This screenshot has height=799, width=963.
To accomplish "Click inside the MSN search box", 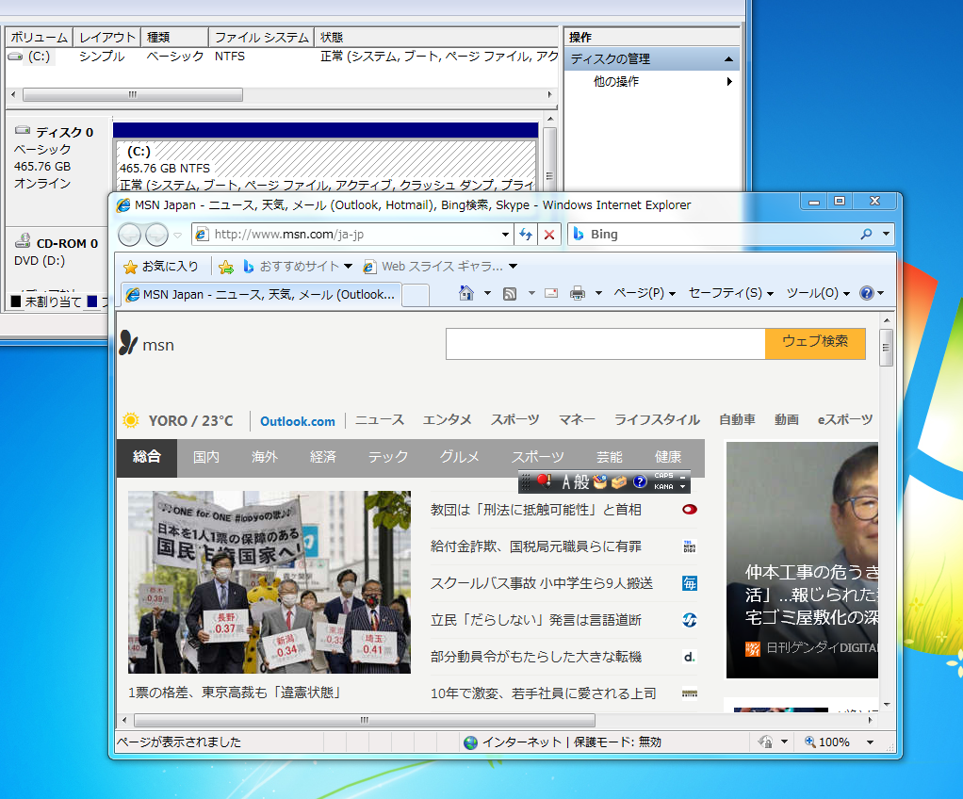I will tap(603, 343).
